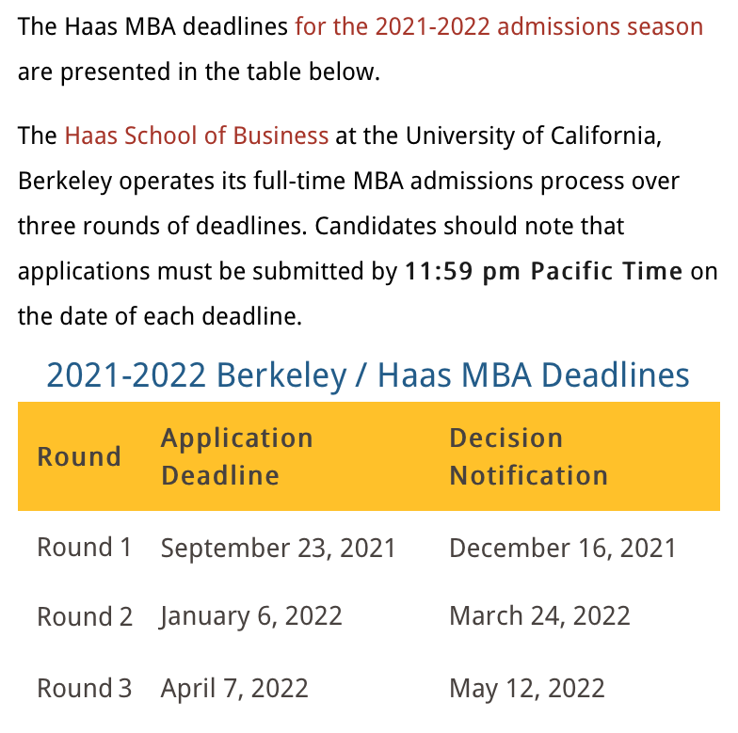
Task: Click the Application Deadline column header
Action: click(237, 456)
